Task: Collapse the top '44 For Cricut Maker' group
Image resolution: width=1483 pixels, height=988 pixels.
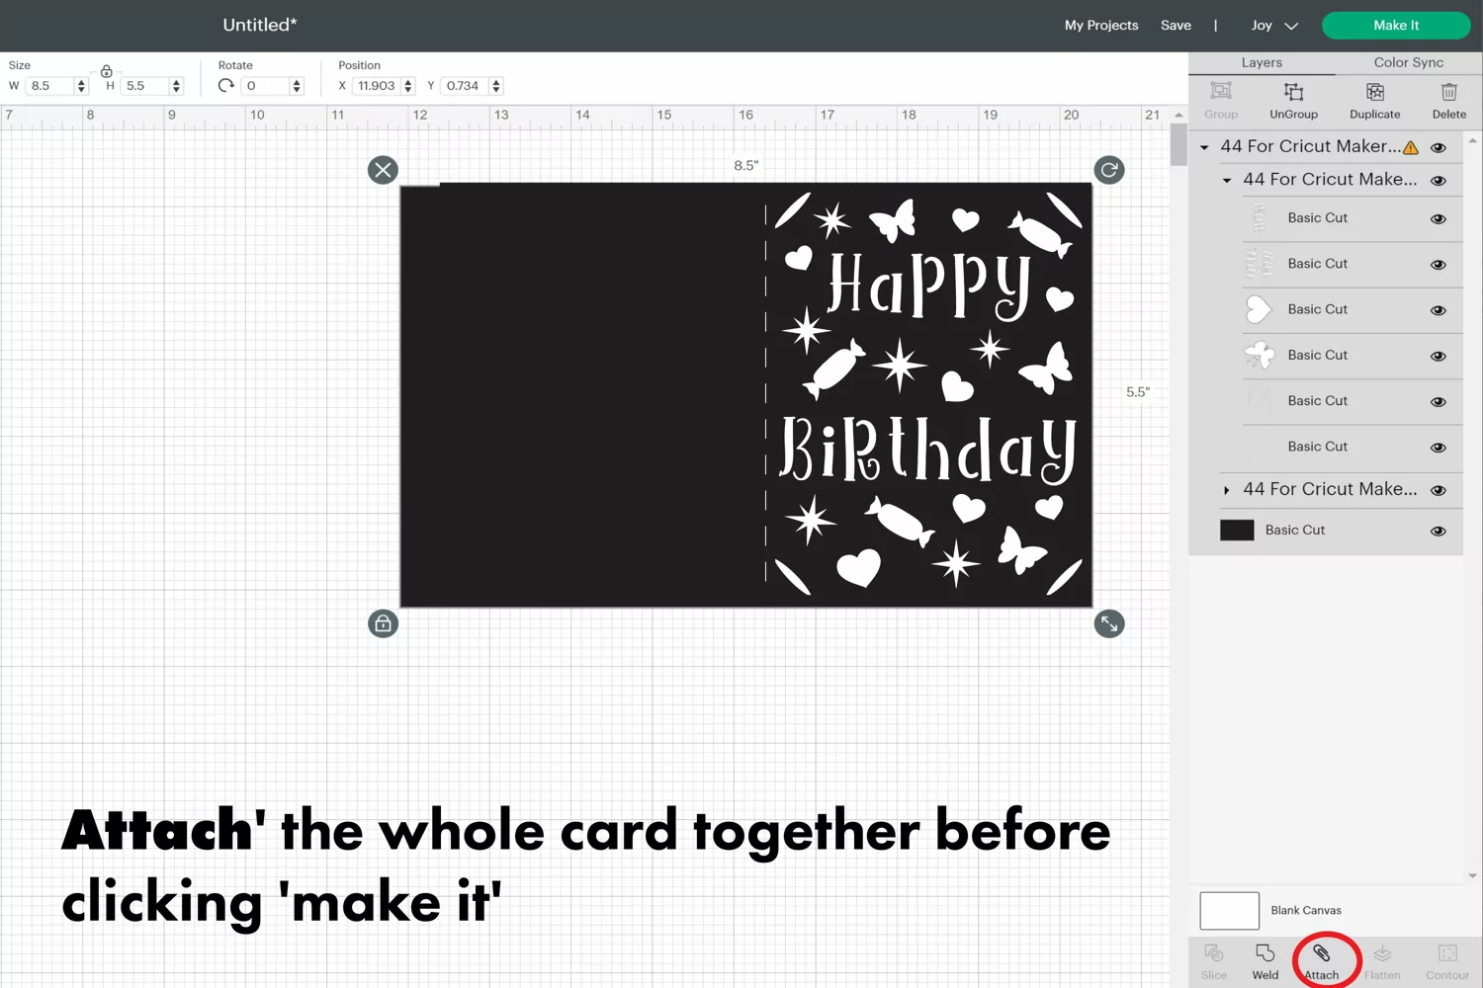Action: click(x=1204, y=147)
